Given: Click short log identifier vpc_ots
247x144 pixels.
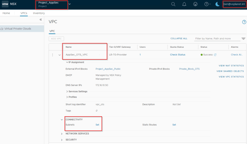Looking at the screenshot, I should (100, 104).
